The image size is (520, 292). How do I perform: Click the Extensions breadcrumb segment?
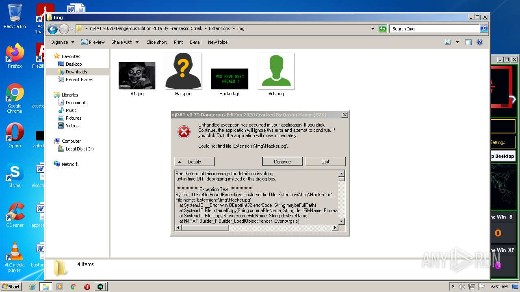219,29
